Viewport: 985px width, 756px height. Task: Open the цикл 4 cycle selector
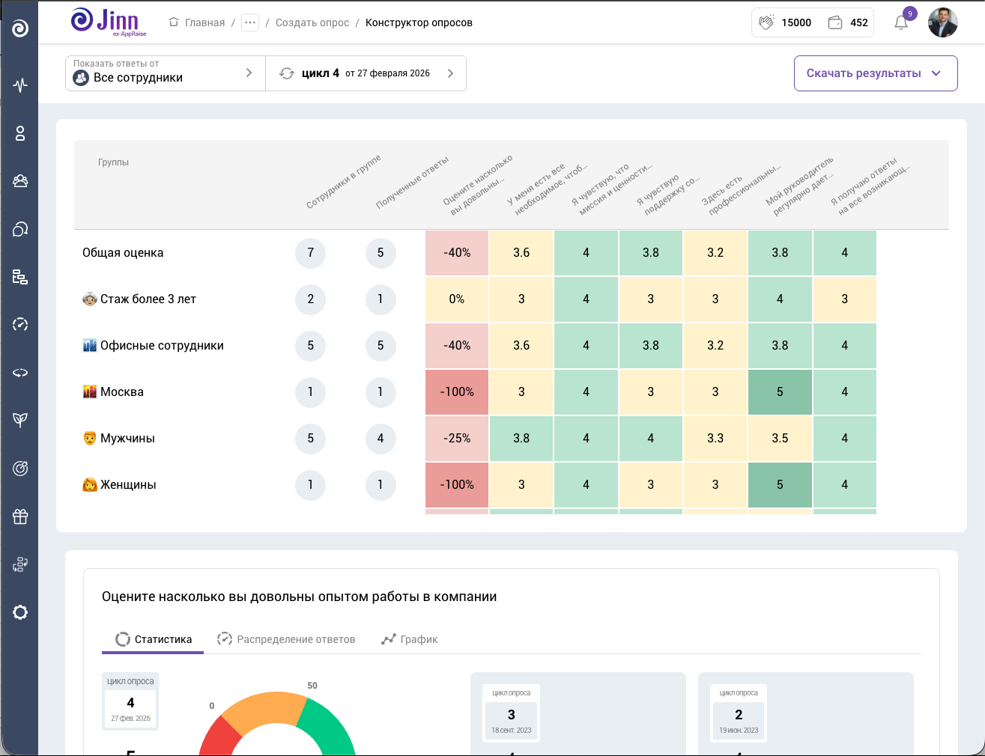(366, 73)
